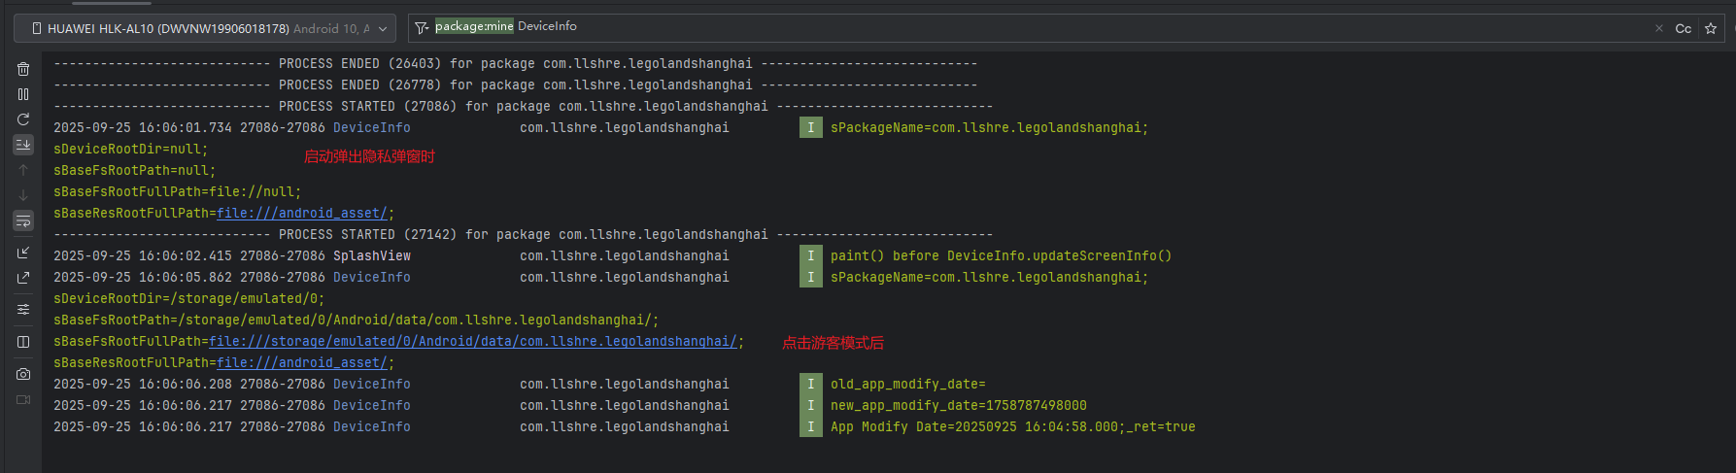Restart logcat using the refresh icon
Image resolution: width=1736 pixels, height=473 pixels.
click(x=23, y=119)
